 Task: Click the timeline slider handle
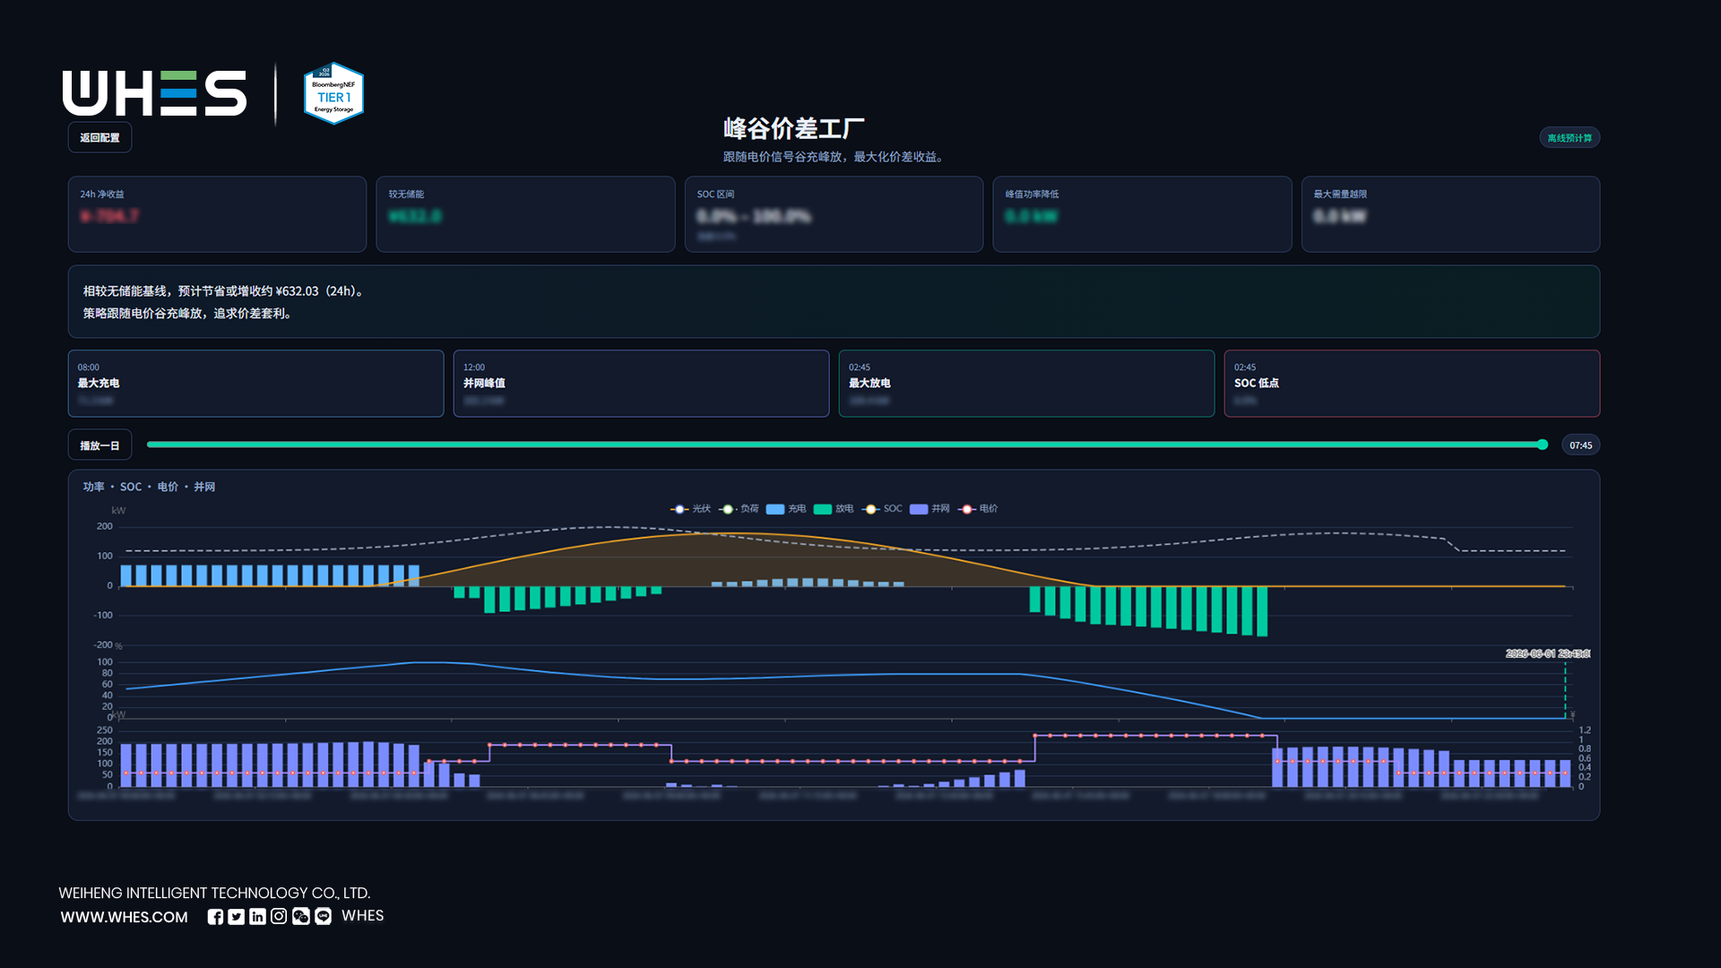(x=1543, y=445)
